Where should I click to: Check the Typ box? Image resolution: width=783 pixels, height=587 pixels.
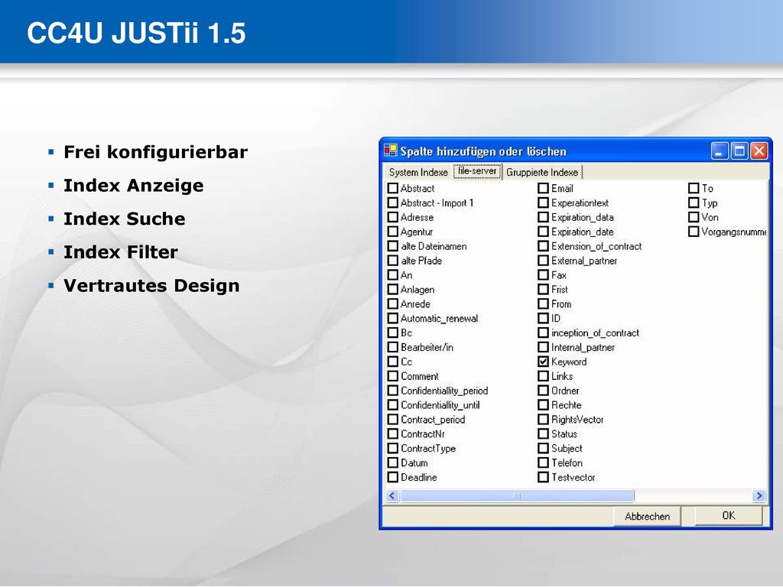coord(694,203)
